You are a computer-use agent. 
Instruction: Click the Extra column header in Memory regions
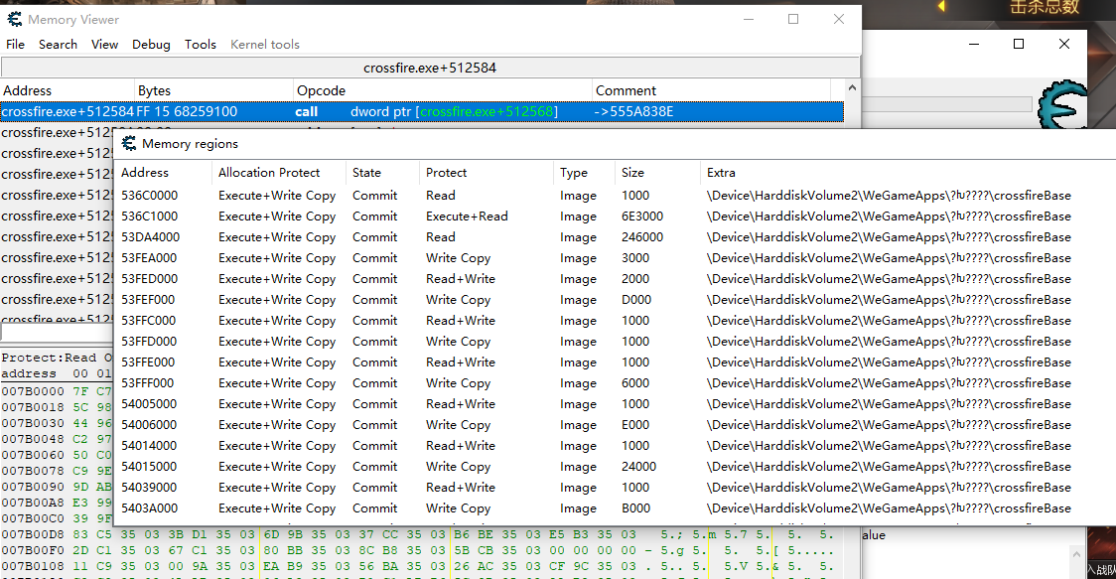tap(907, 173)
